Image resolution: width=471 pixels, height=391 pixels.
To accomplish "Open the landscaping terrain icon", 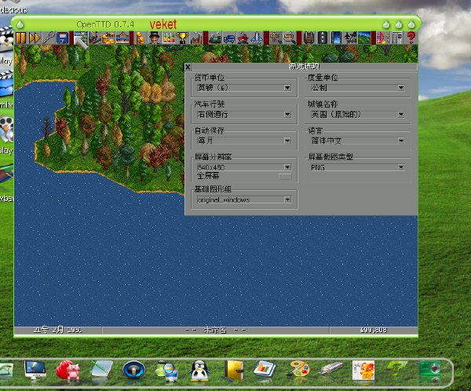I will point(363,38).
